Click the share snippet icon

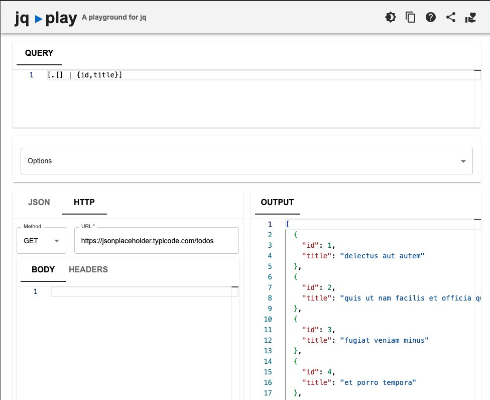pos(451,18)
